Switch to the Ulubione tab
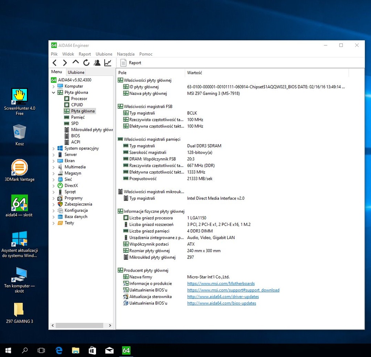Viewport: 371px width, 357px height. point(76,72)
